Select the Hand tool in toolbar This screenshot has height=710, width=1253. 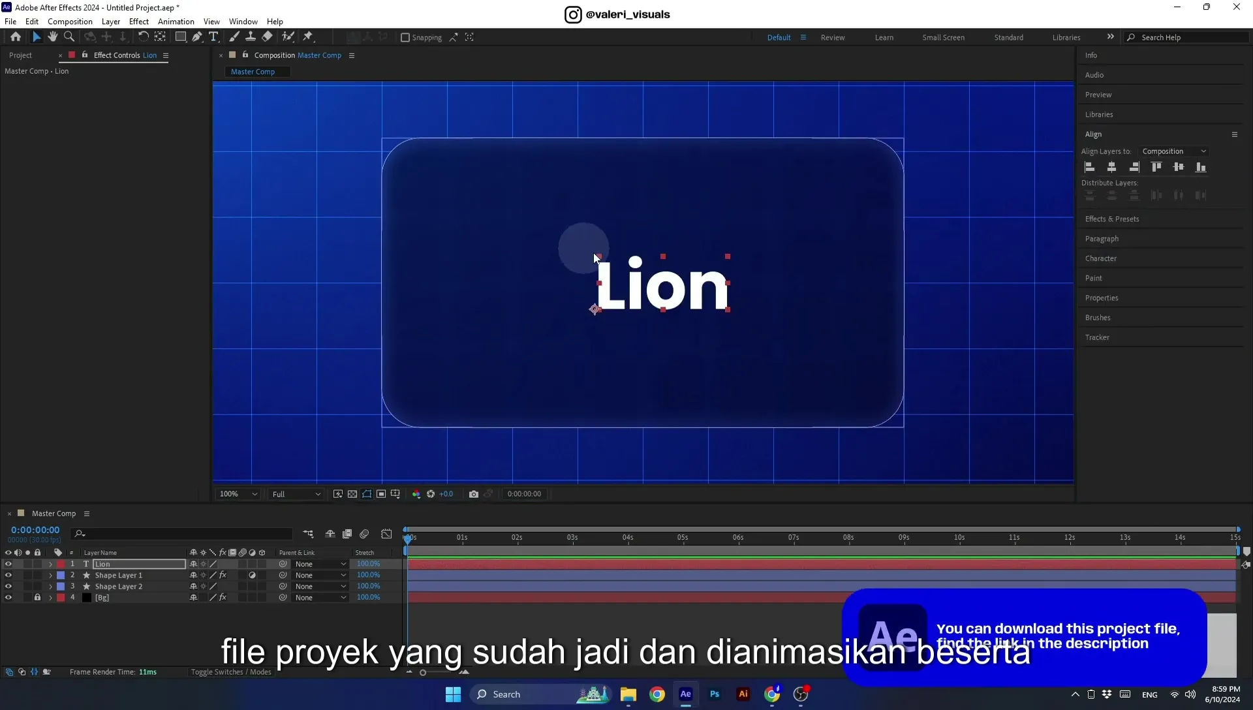[x=52, y=37]
